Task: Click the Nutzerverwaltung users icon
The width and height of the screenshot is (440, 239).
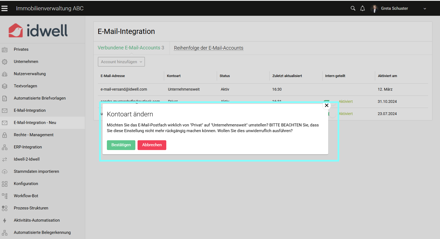Action: (x=5, y=74)
